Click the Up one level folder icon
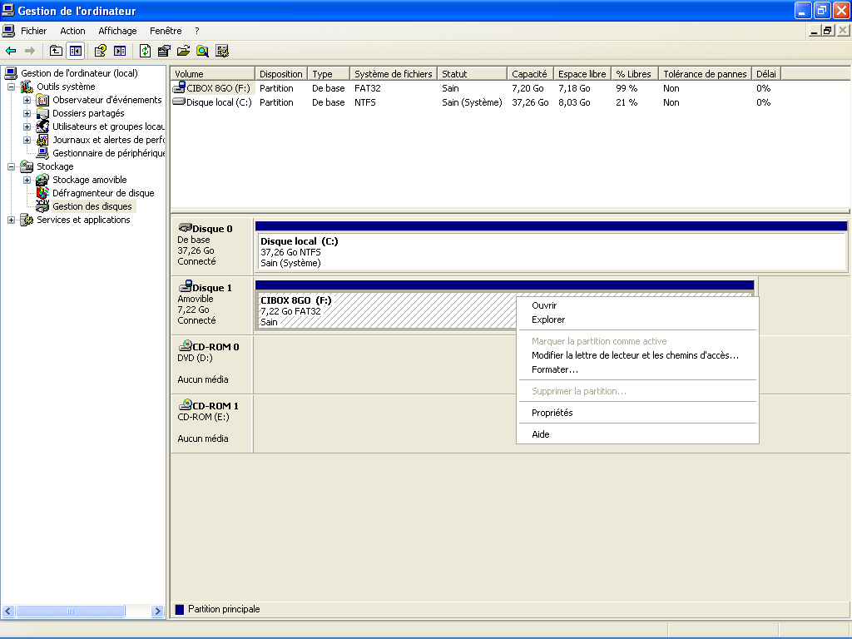The width and height of the screenshot is (852, 639). click(x=56, y=51)
